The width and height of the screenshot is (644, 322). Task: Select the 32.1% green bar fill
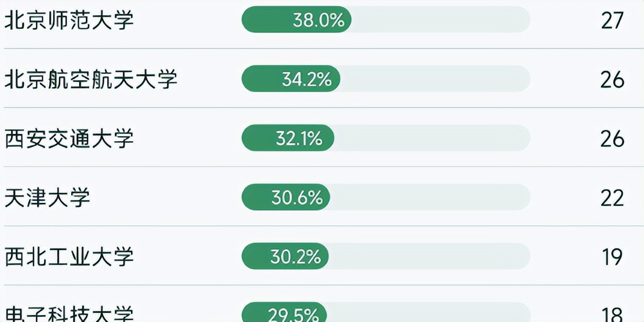288,138
